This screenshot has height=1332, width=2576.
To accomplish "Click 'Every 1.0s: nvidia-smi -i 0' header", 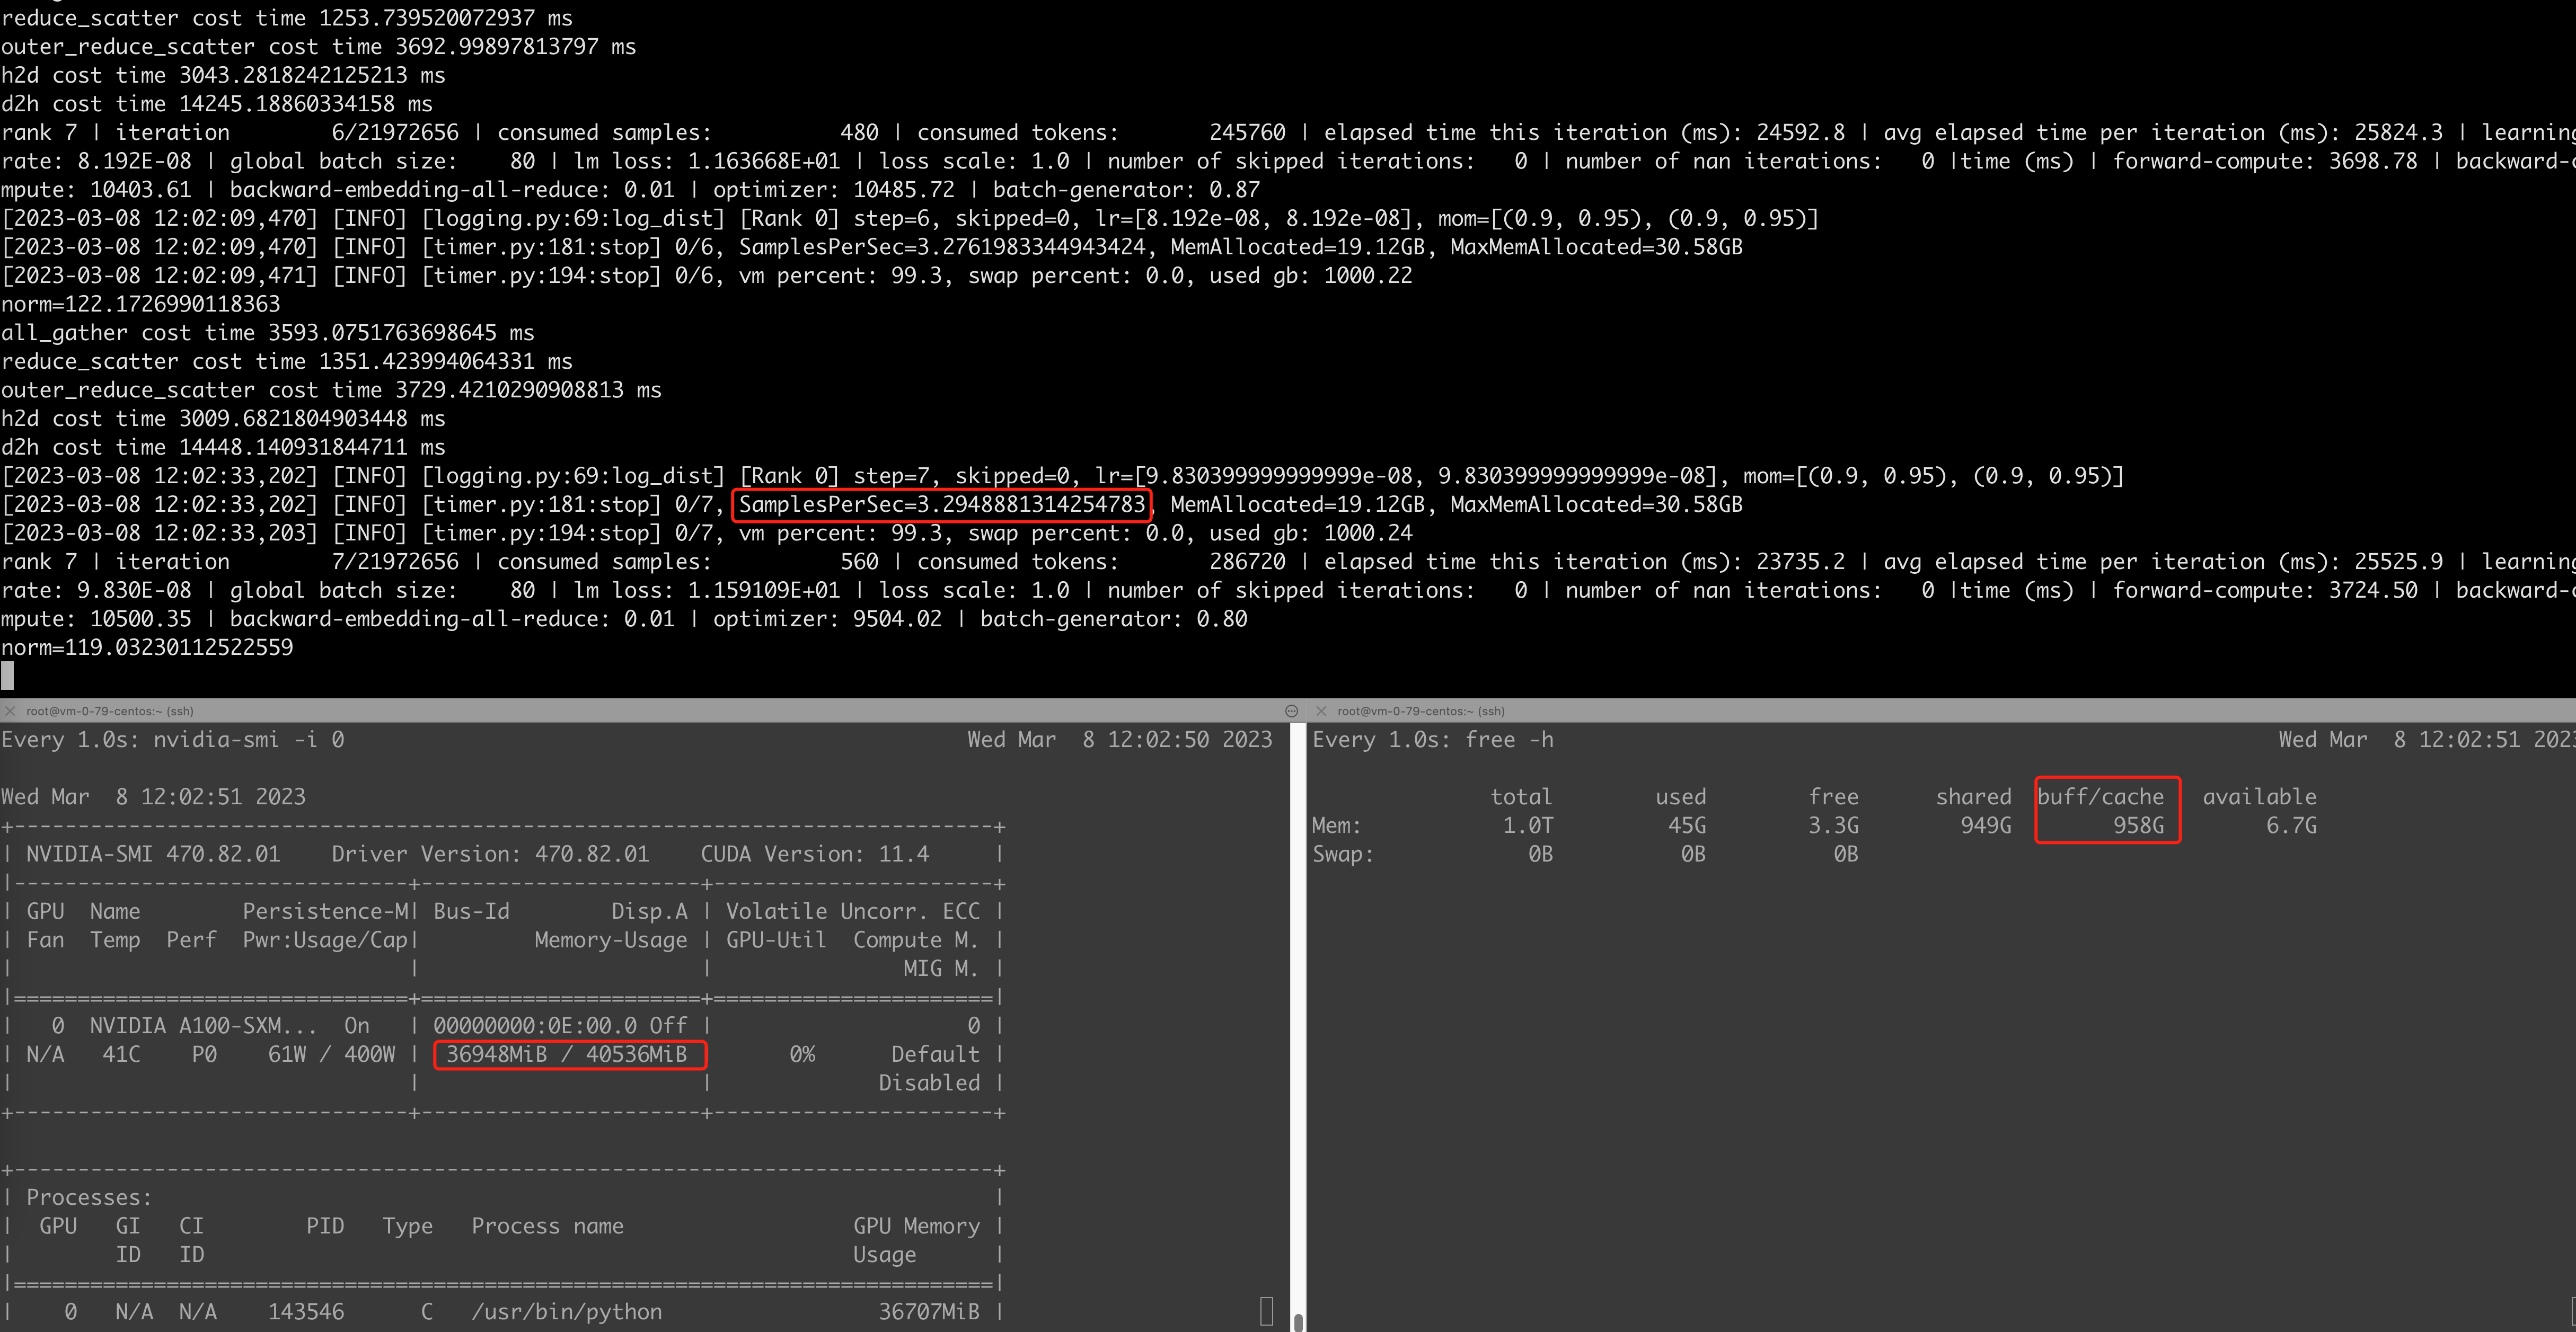I will 173,741.
